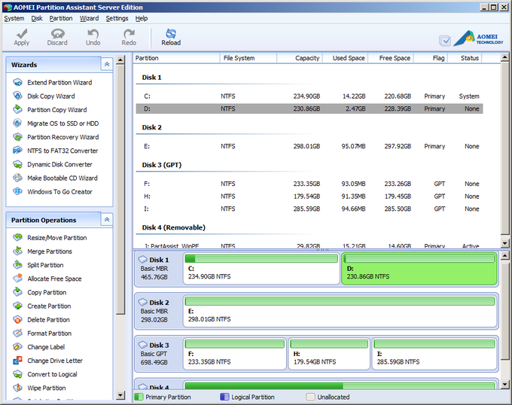Viewport: 512px width, 405px height.
Task: Click the Apply checkmark icon in toolbar
Action: 22,35
